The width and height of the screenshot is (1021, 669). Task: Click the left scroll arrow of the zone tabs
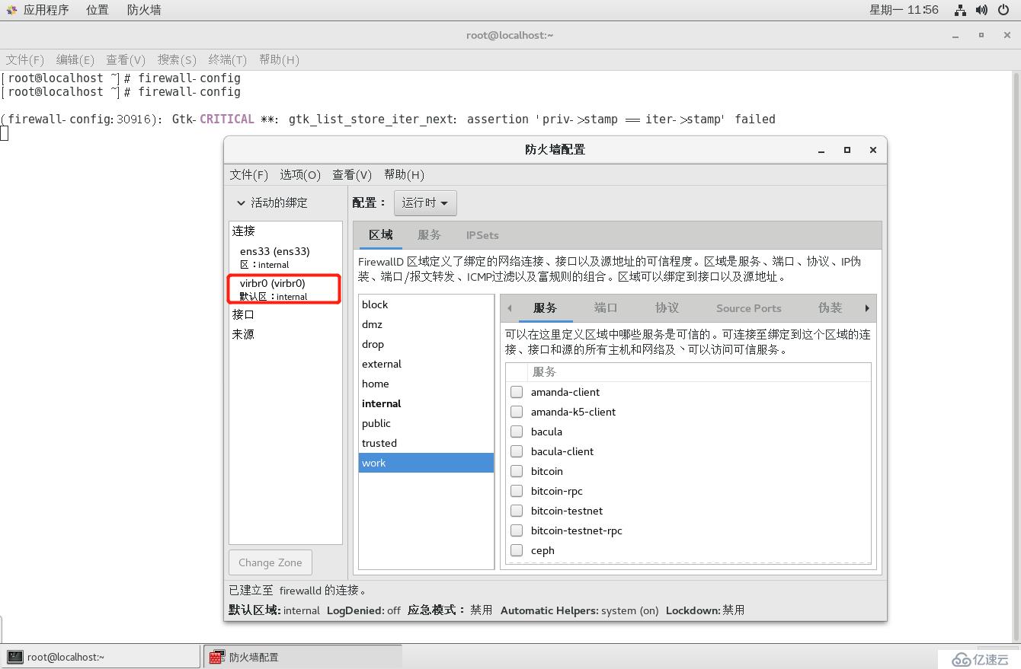pyautogui.click(x=510, y=308)
